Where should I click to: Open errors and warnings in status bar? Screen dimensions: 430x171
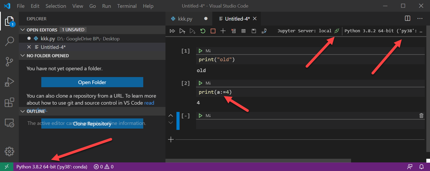click(104, 167)
